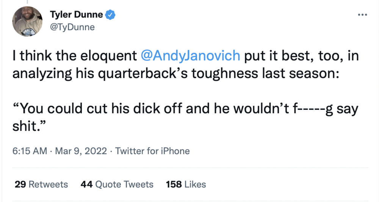
Task: View the 29 Retweets list
Action: [41, 185]
